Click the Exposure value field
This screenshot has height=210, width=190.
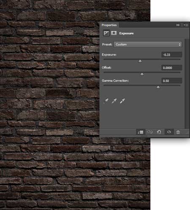pyautogui.click(x=172, y=55)
